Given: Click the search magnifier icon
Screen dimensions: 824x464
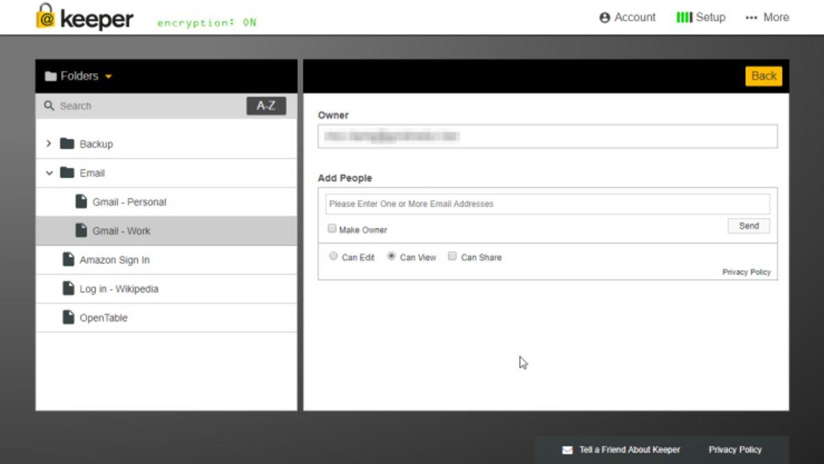Looking at the screenshot, I should 49,106.
